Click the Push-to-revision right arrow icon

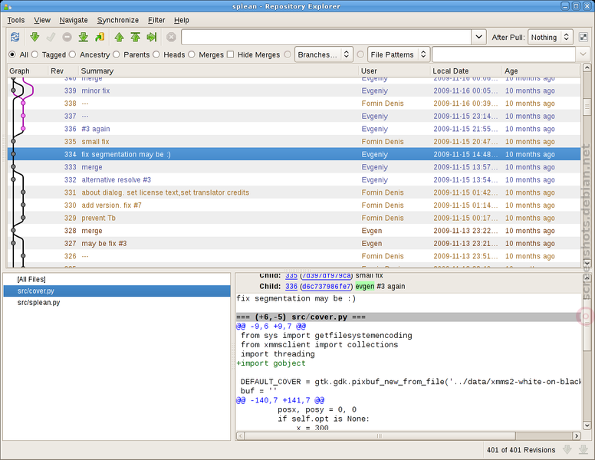(x=152, y=37)
